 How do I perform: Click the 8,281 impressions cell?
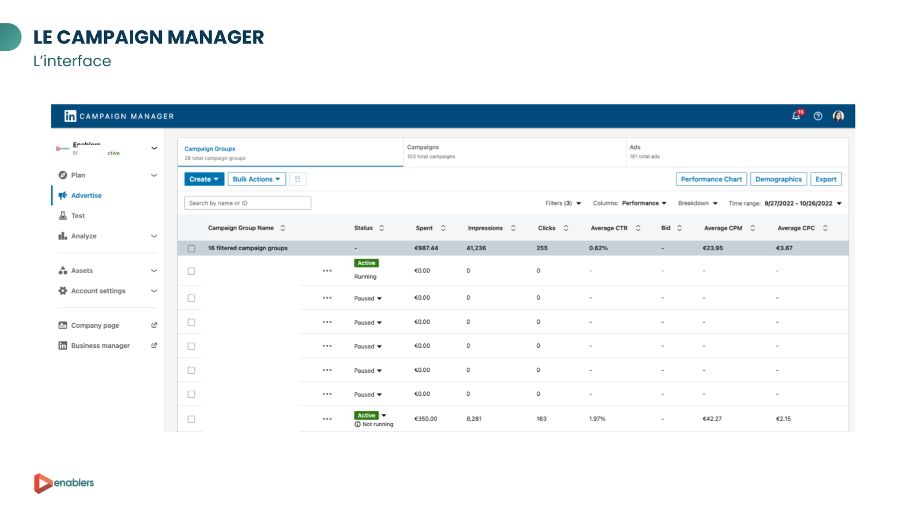[x=474, y=419]
